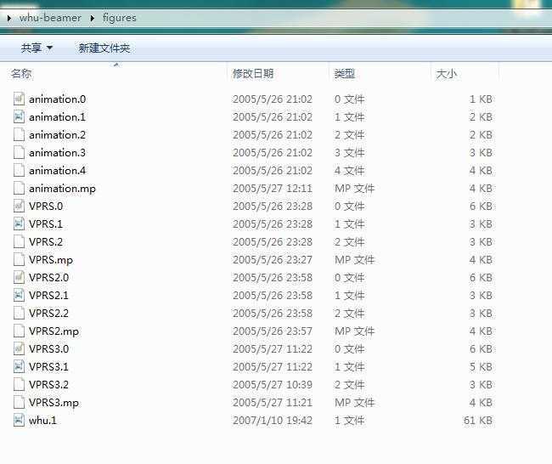Sort by the 类型 column header
Image resolution: width=552 pixels, height=464 pixels.
pyautogui.click(x=344, y=74)
